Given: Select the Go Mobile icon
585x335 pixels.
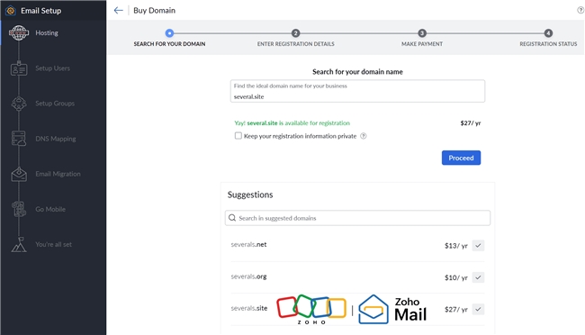Looking at the screenshot, I should point(19,209).
